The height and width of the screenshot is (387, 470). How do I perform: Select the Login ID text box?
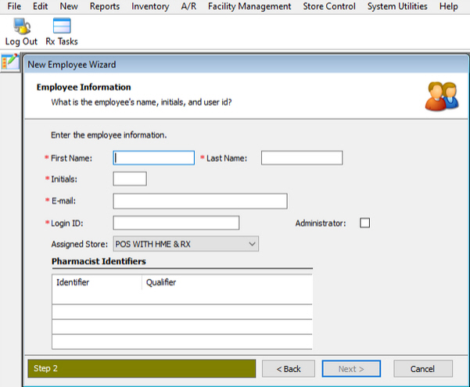click(x=176, y=223)
